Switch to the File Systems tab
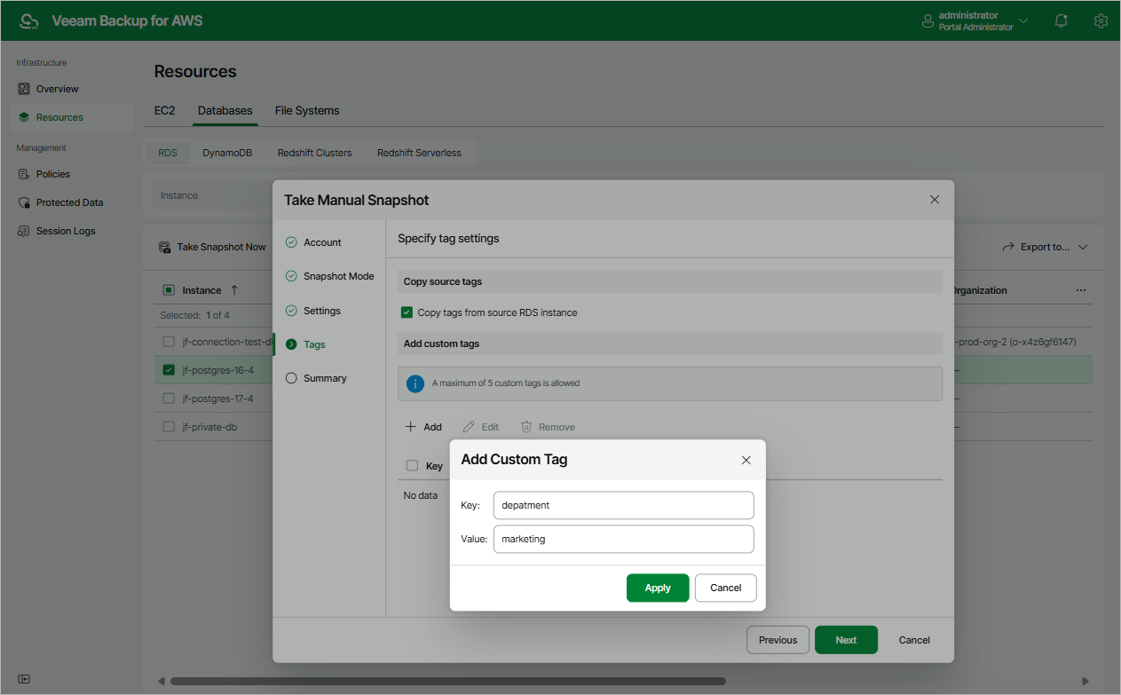The height and width of the screenshot is (695, 1121). [x=306, y=110]
